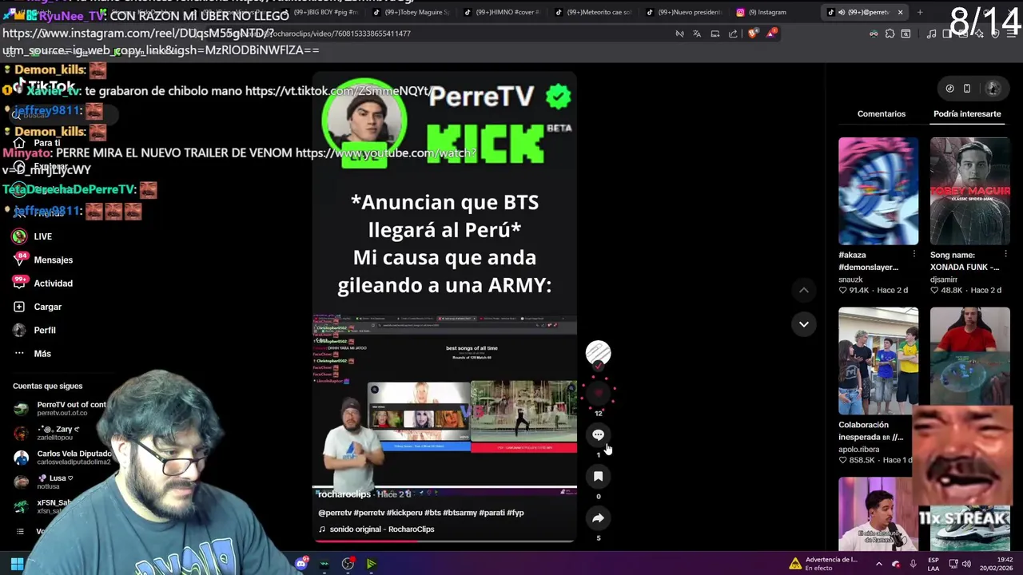Click taskbar microphone tray icon
This screenshot has width=1023, height=575.
(913, 564)
